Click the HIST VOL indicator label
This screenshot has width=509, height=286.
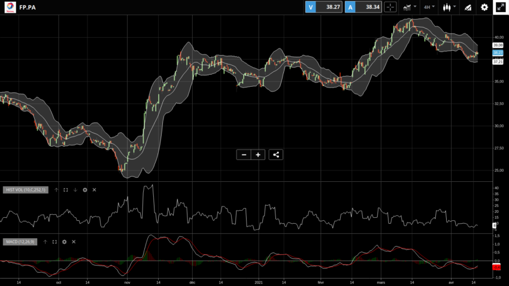click(x=25, y=190)
